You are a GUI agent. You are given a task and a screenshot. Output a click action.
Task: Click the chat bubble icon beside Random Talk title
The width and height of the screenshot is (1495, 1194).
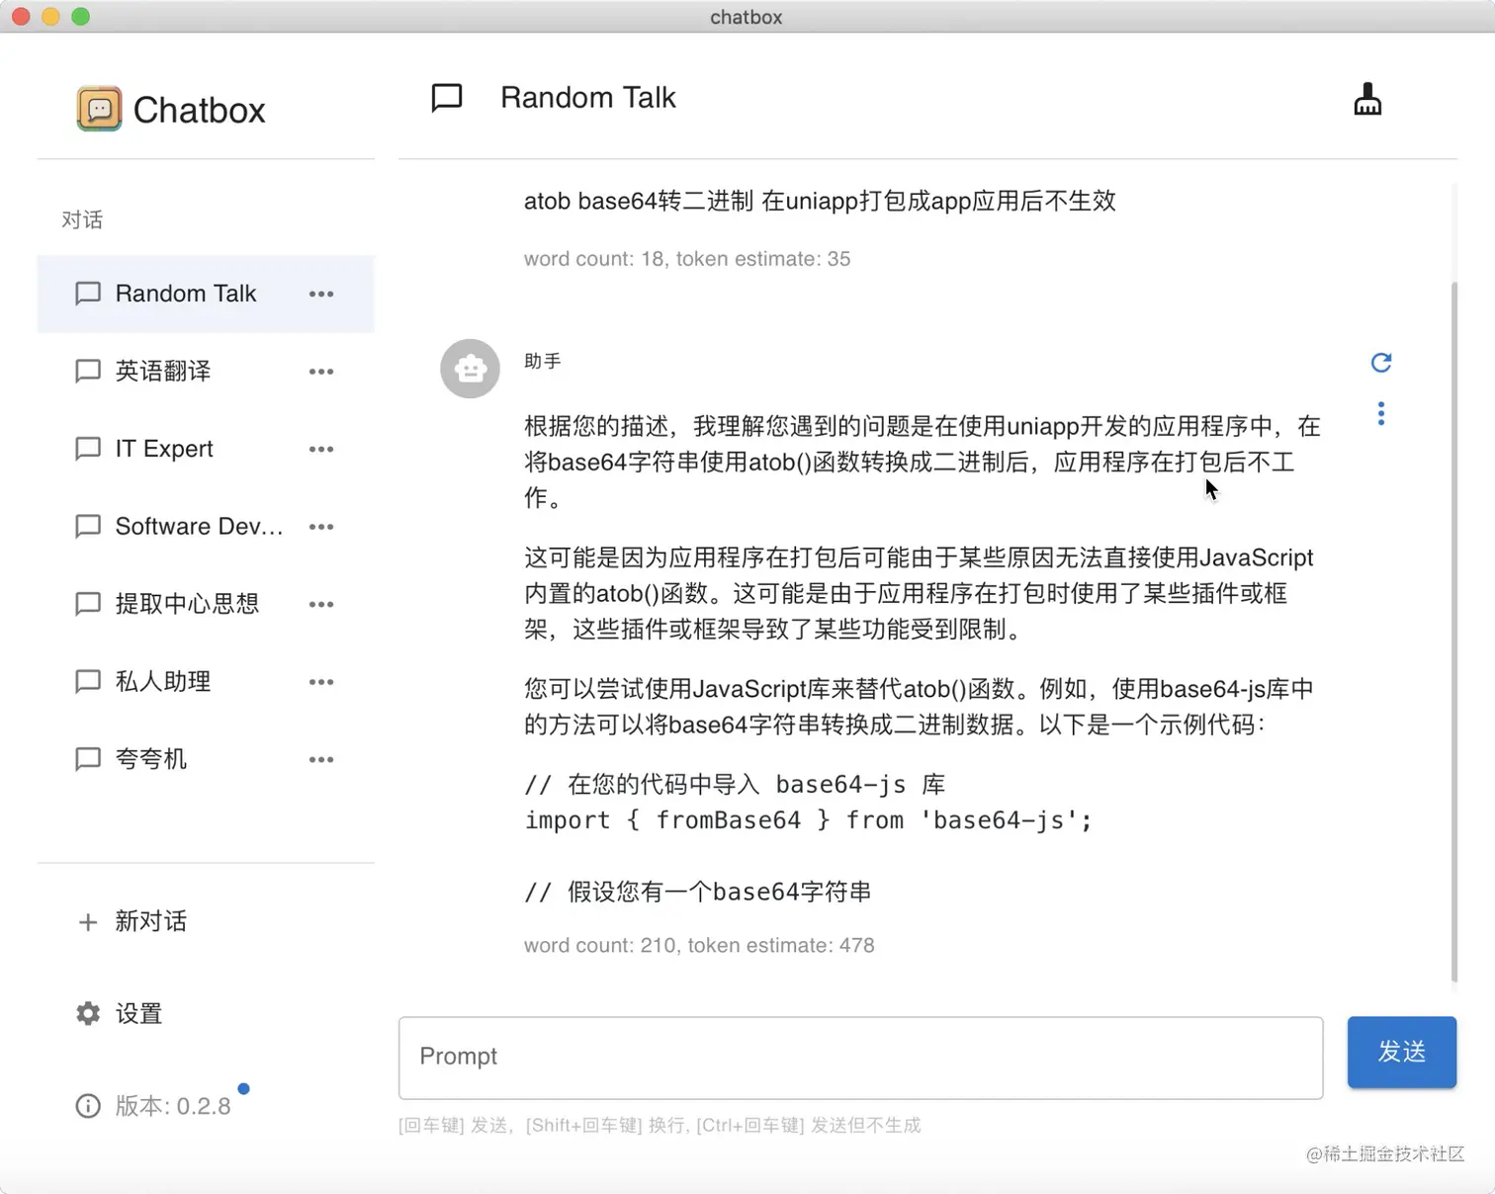point(447,98)
